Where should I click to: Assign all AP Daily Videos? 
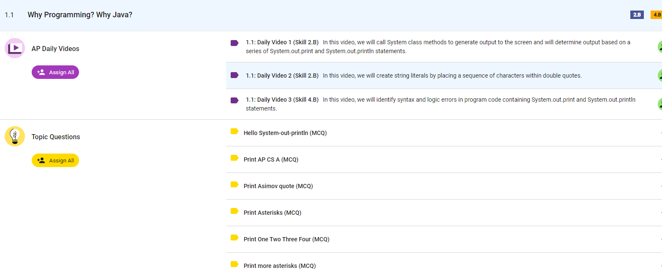(55, 73)
